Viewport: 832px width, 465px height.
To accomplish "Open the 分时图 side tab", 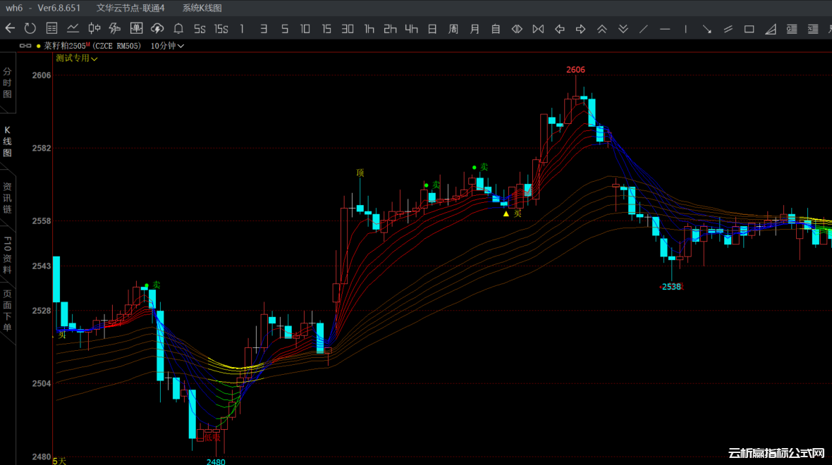I will click(7, 83).
